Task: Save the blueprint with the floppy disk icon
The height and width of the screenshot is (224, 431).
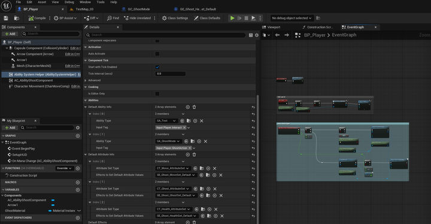Action: tap(6, 18)
